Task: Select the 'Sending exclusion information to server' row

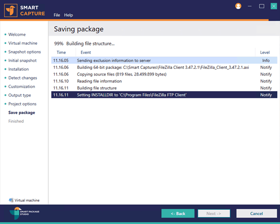Action: point(164,61)
